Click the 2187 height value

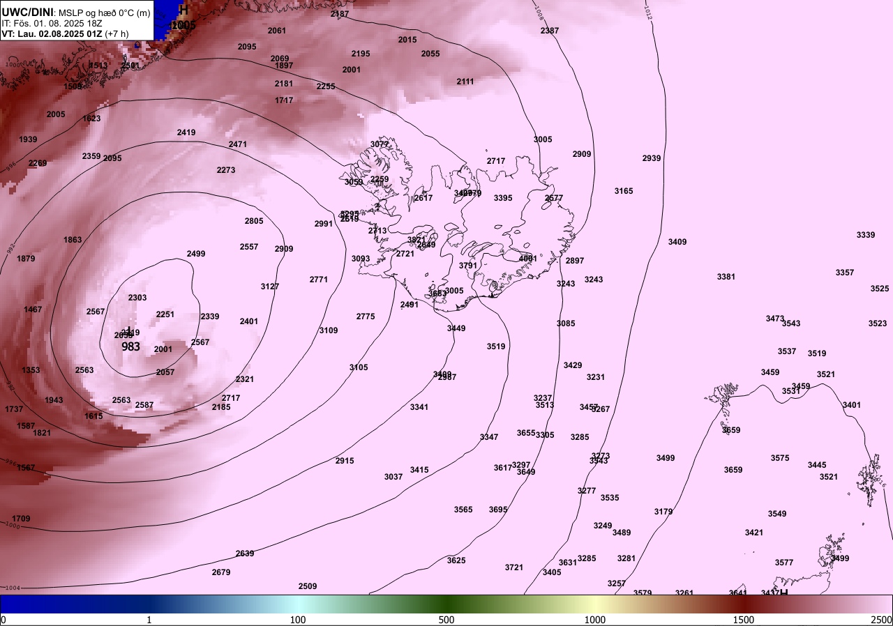tap(340, 14)
